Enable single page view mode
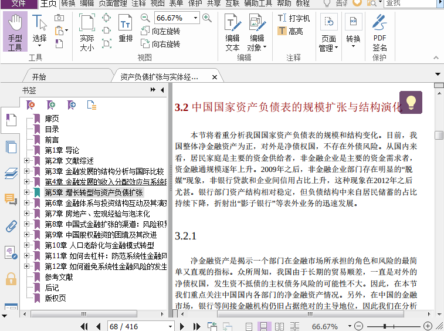This screenshot has width=444, height=331. point(249,326)
